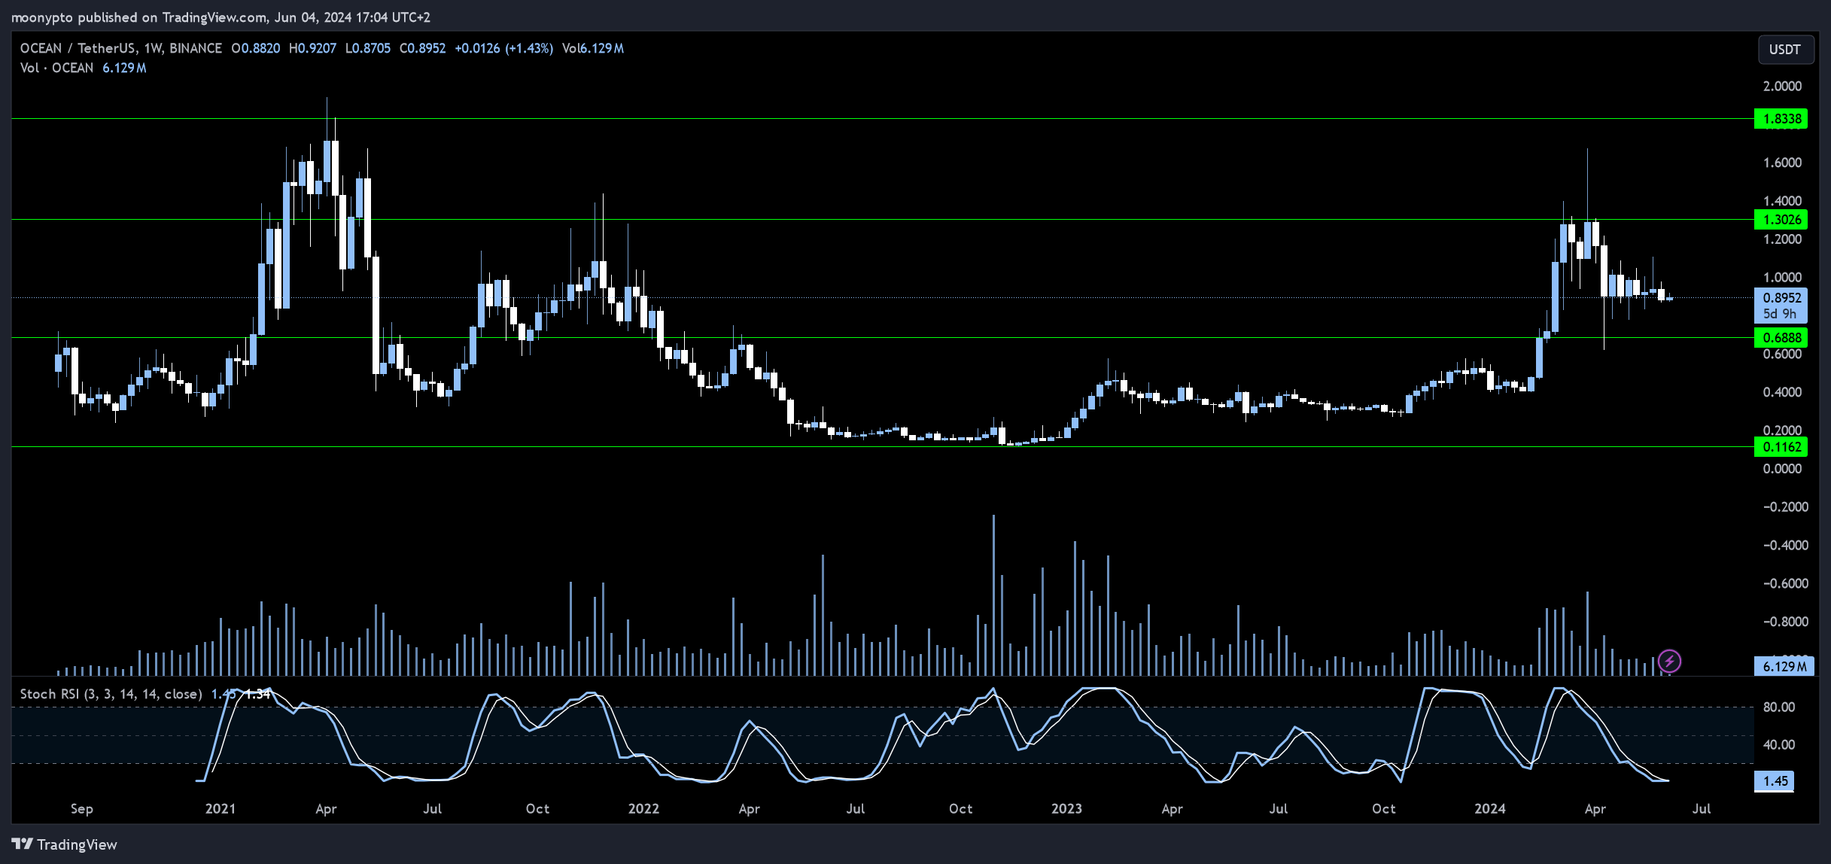
Task: Click the USDT currency button
Action: click(x=1784, y=50)
